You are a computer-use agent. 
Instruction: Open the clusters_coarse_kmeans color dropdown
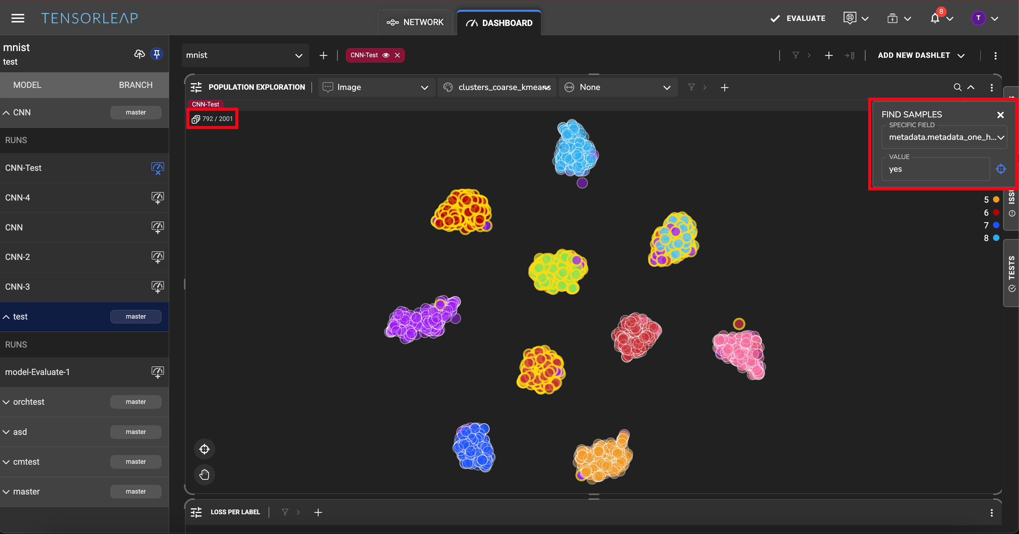coord(498,87)
